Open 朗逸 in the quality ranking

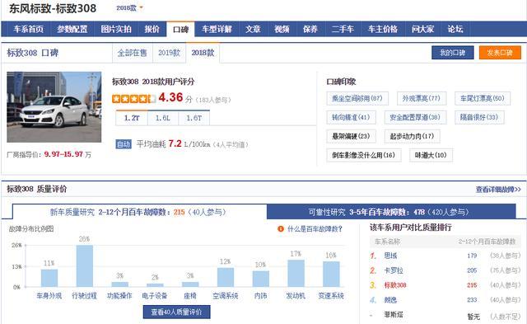[x=390, y=300]
